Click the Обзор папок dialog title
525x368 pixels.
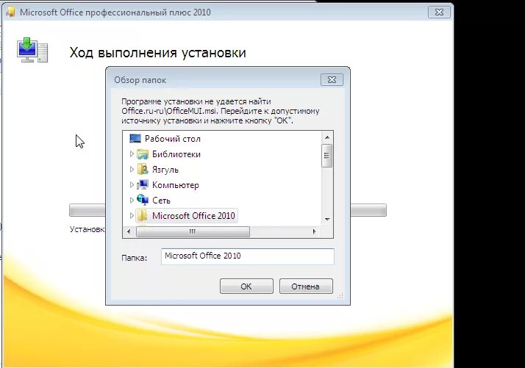[140, 80]
